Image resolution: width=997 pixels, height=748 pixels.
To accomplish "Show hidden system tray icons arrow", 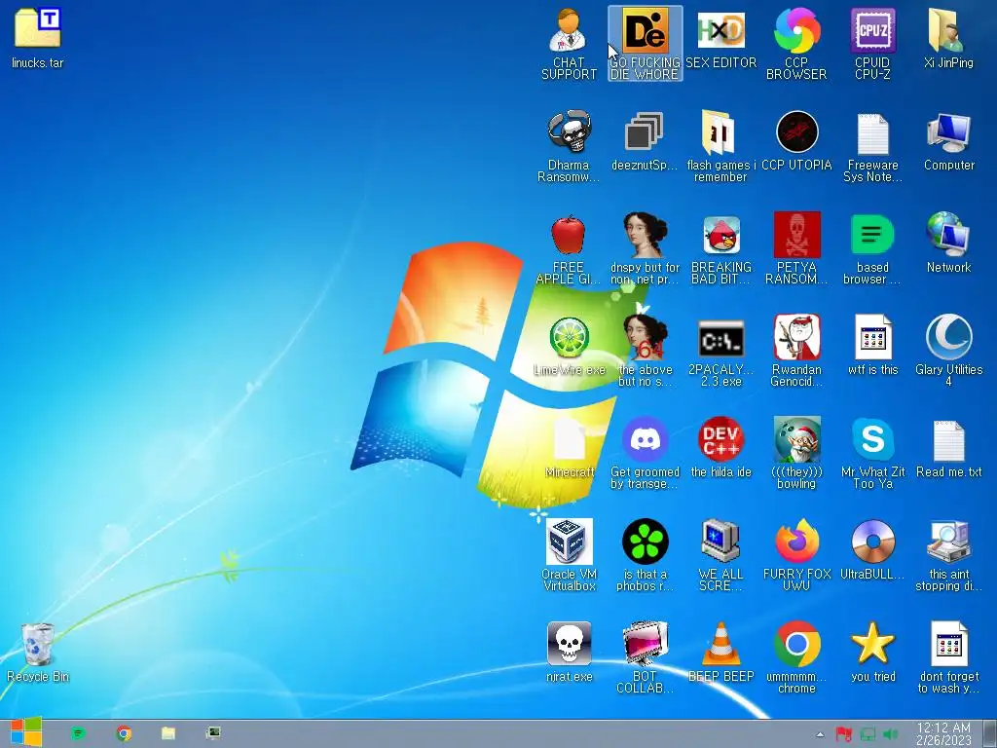I will click(x=820, y=734).
